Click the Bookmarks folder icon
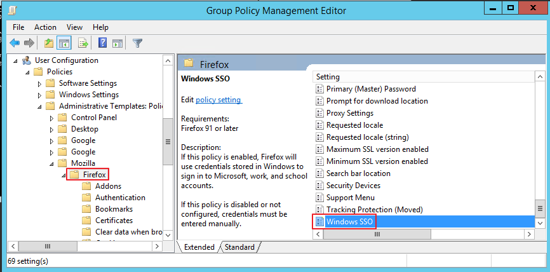The height and width of the screenshot is (272, 550). point(86,209)
